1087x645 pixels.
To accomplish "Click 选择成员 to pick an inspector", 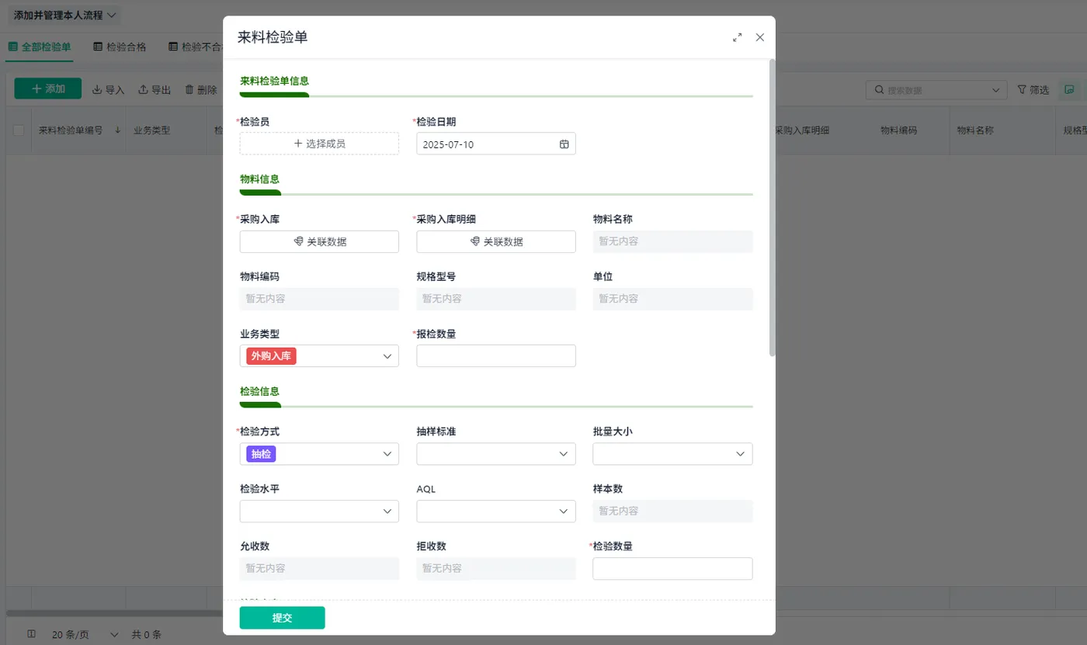I will pyautogui.click(x=319, y=144).
